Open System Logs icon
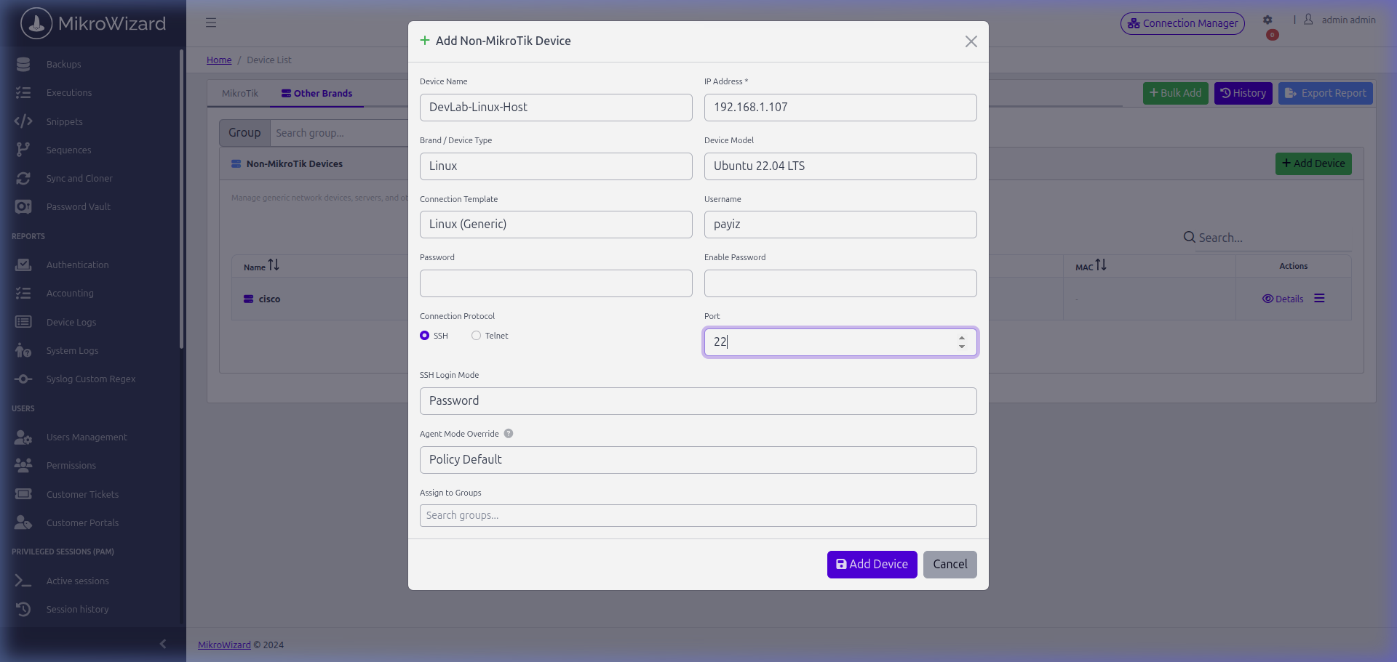Image resolution: width=1397 pixels, height=662 pixels. pos(23,350)
